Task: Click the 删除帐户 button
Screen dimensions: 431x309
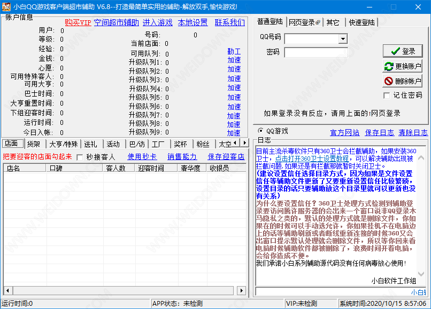Action: click(x=403, y=81)
